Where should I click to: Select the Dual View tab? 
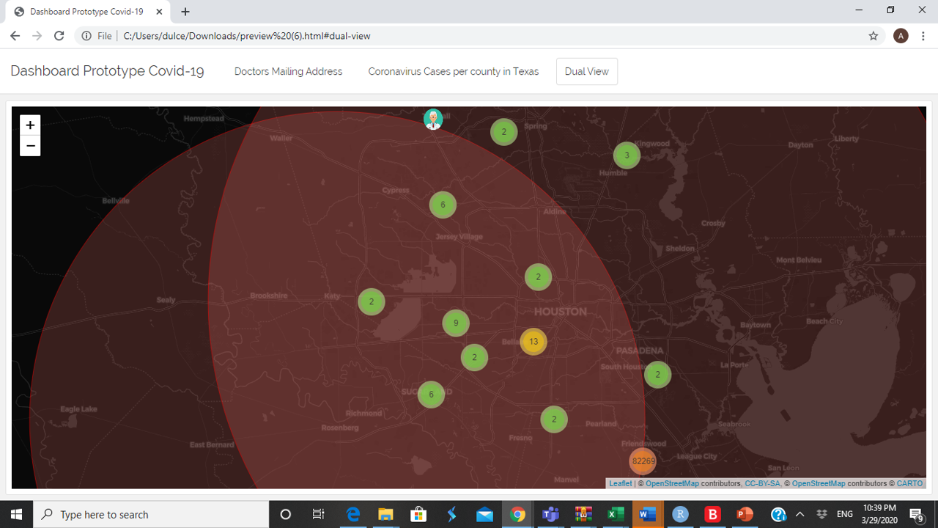coord(586,71)
